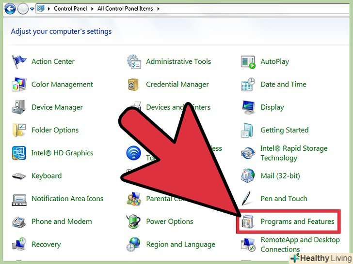
Task: Open the Pen and Touch icon
Action: (x=246, y=198)
